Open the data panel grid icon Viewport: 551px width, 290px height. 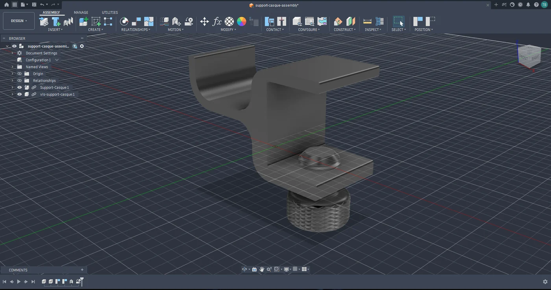[15, 5]
